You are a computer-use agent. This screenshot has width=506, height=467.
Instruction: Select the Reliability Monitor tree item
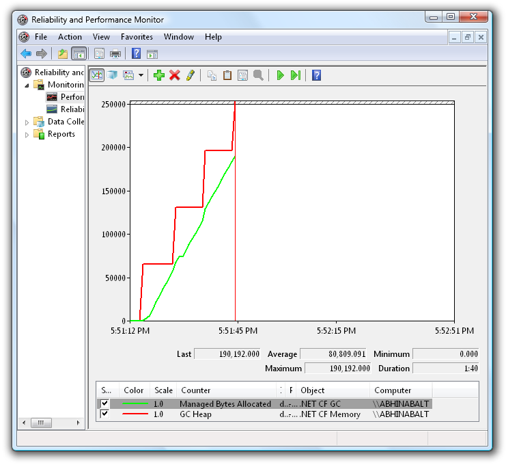point(72,109)
